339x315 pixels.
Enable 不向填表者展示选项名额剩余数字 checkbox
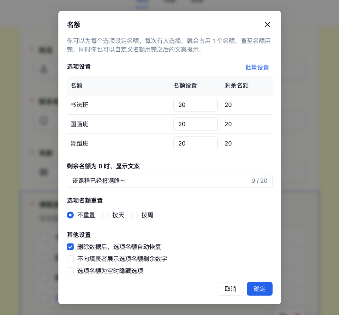coord(70,259)
